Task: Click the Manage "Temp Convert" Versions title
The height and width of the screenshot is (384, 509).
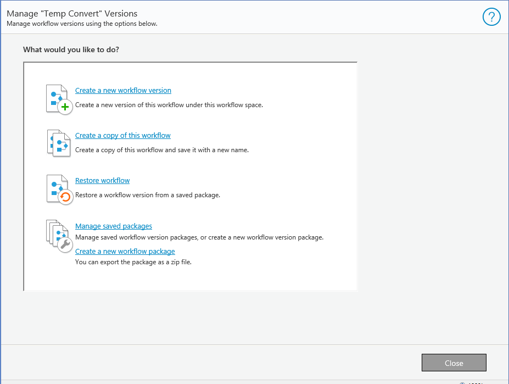Action: tap(72, 13)
